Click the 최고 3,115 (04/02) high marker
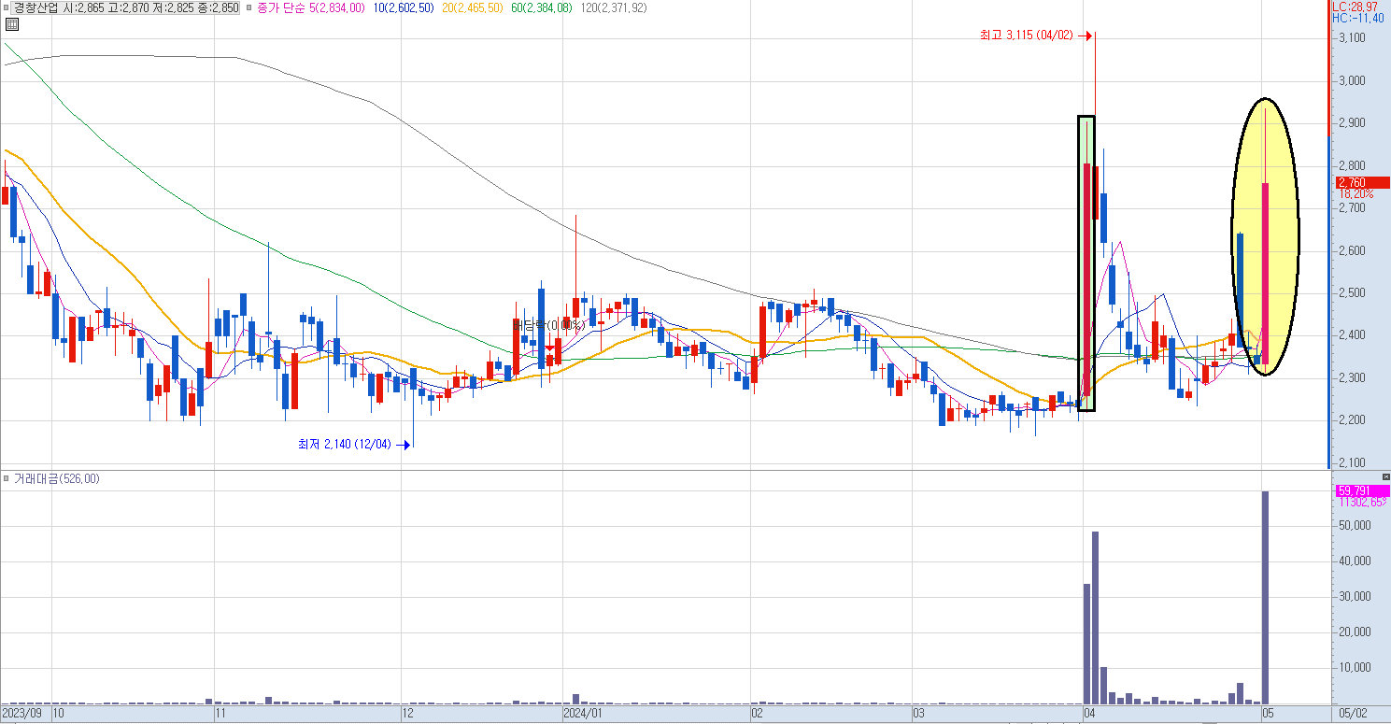 point(1036,35)
